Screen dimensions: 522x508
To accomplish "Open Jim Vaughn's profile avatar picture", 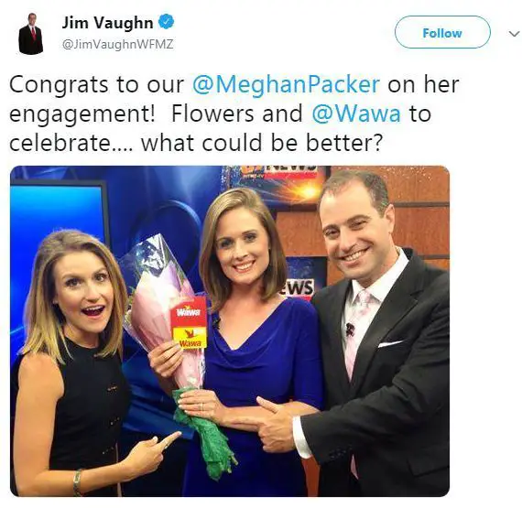I will point(31,33).
